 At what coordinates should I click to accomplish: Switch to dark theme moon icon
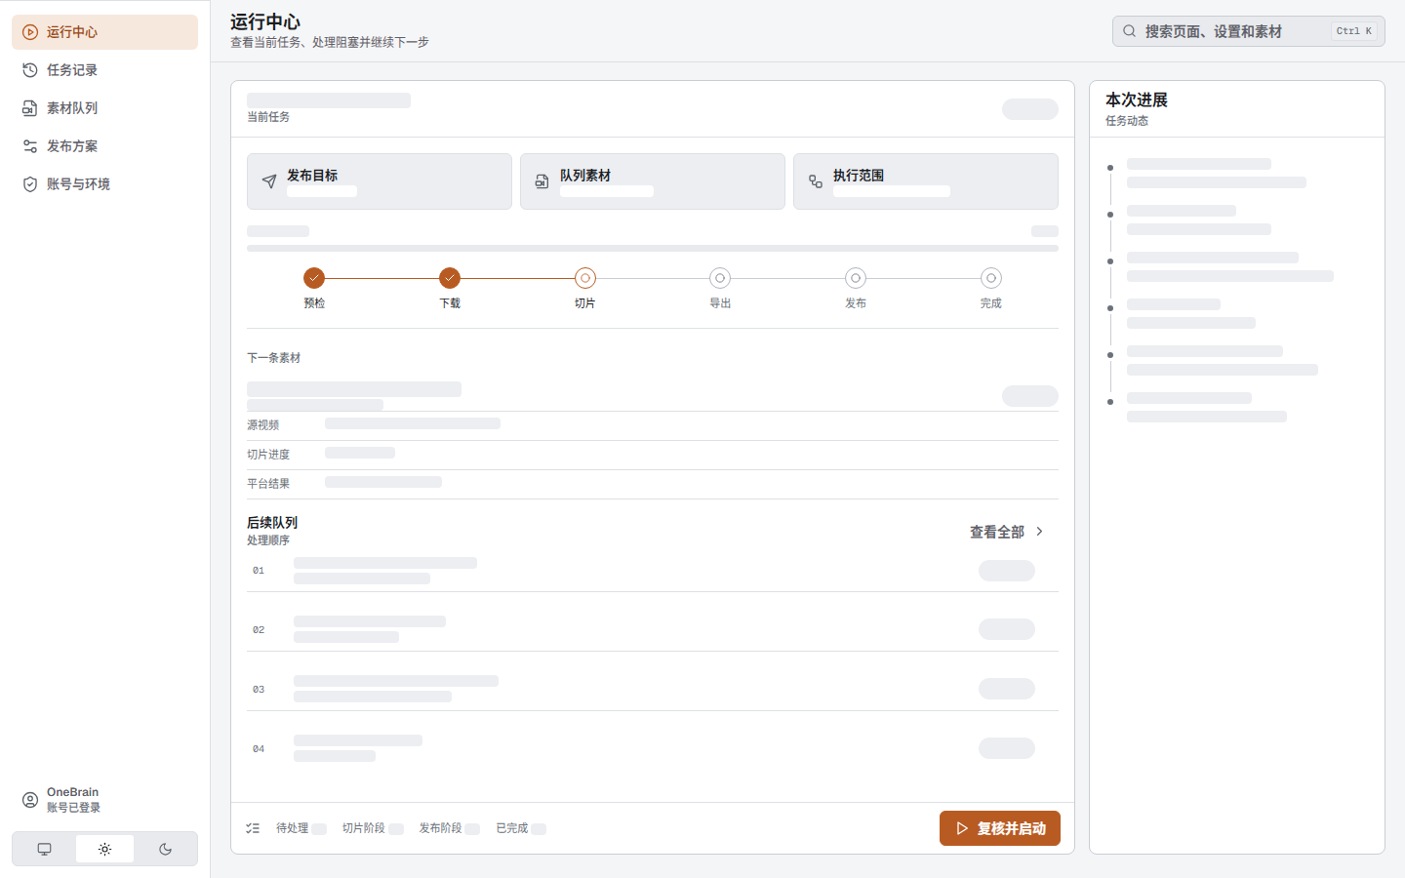coord(165,849)
